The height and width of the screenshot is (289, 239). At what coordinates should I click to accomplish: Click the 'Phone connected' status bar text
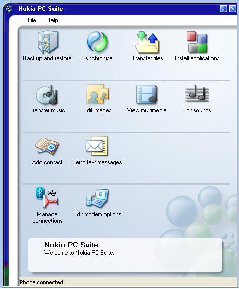click(x=42, y=282)
